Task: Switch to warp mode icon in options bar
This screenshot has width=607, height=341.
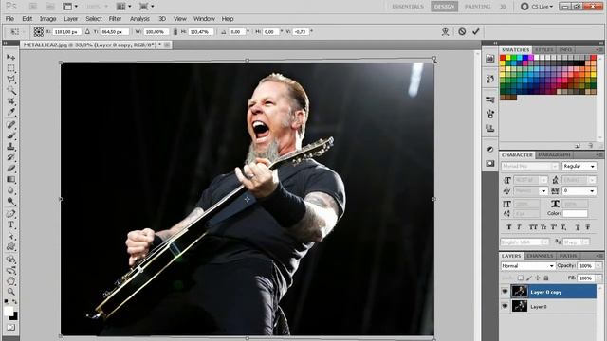Action: [x=445, y=32]
